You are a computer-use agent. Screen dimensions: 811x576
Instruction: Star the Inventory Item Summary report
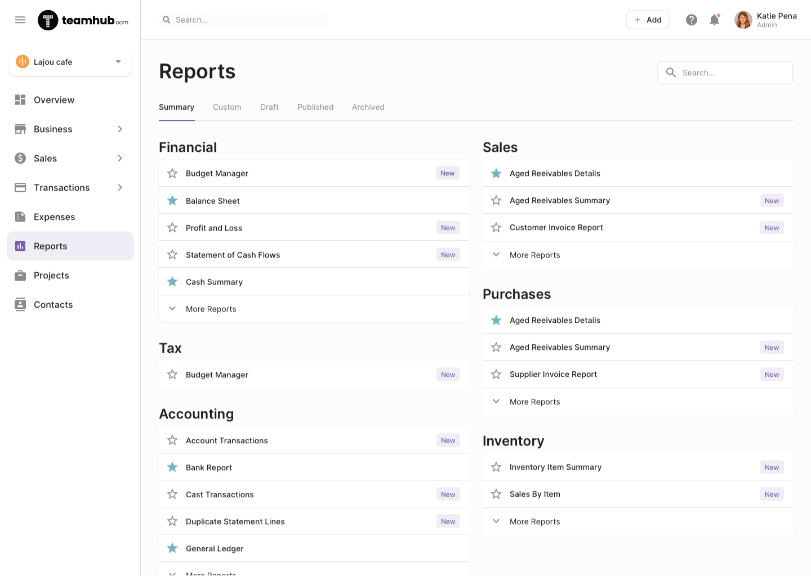(x=496, y=467)
